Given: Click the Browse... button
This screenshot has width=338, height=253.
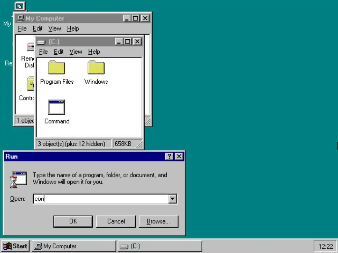Looking at the screenshot, I should [x=158, y=221].
